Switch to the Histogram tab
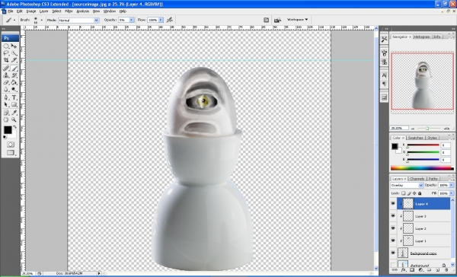457x277 pixels. pos(422,37)
